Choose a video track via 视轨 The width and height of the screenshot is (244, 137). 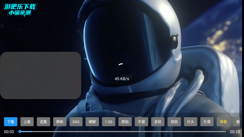[x=174, y=122]
